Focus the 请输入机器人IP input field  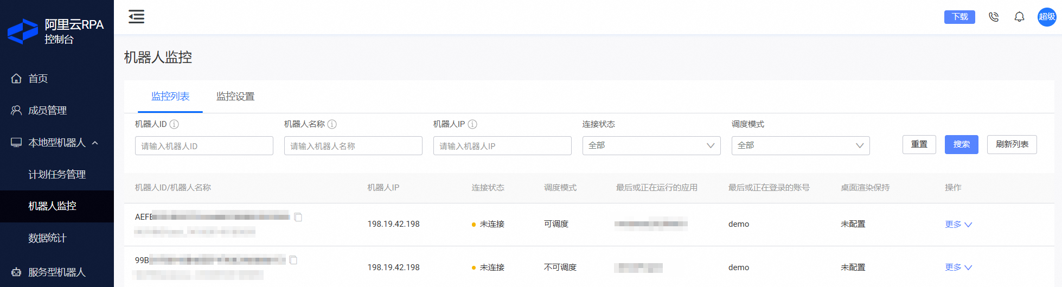pos(502,146)
